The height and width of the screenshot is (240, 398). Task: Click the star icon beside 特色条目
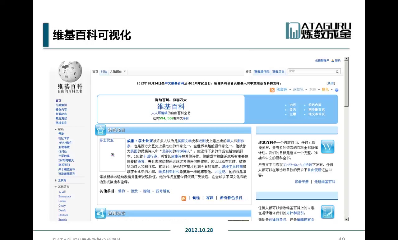click(100, 130)
